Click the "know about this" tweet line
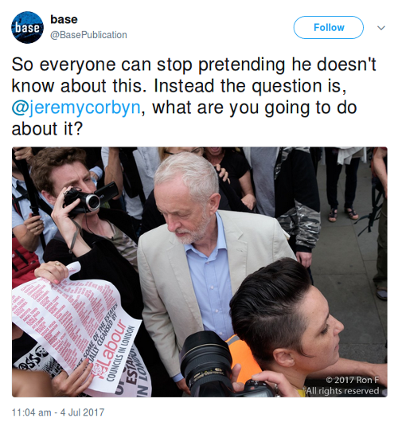The width and height of the screenshot is (398, 426). 179,86
